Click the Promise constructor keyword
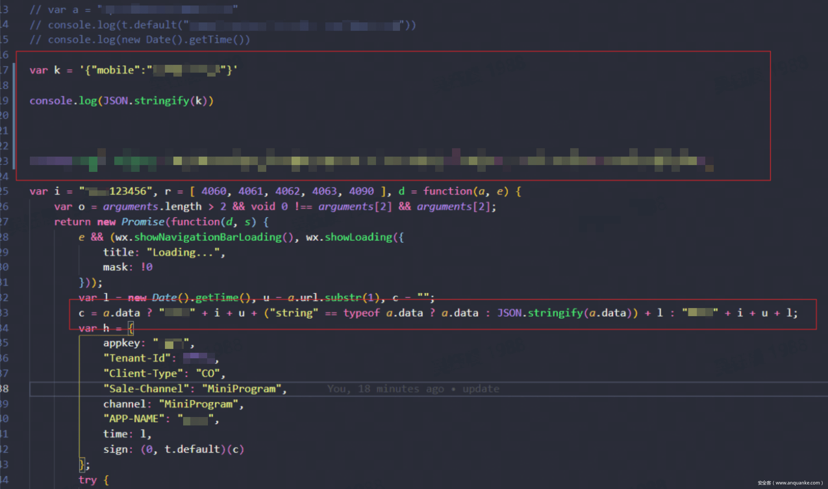Viewport: 828px width, 489px height. click(x=143, y=222)
